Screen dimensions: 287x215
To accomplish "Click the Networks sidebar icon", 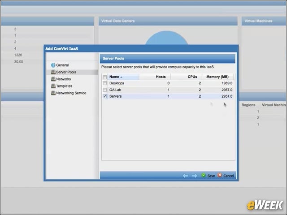I will click(x=53, y=79).
